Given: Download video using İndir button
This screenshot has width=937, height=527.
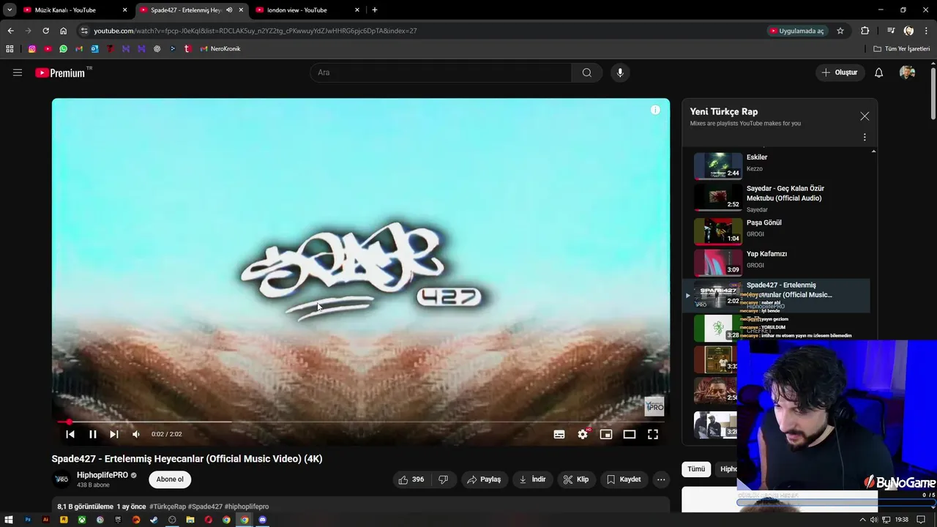Looking at the screenshot, I should [x=532, y=479].
